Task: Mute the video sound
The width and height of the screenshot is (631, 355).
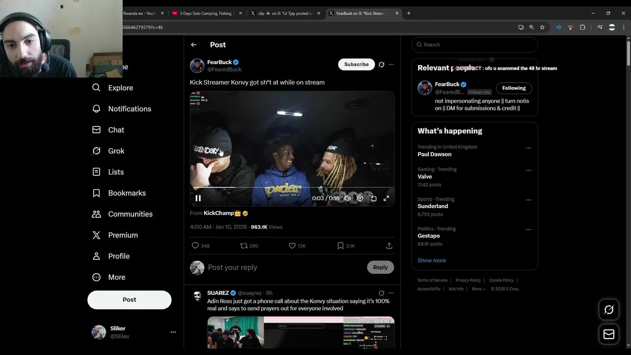Action: (347, 198)
